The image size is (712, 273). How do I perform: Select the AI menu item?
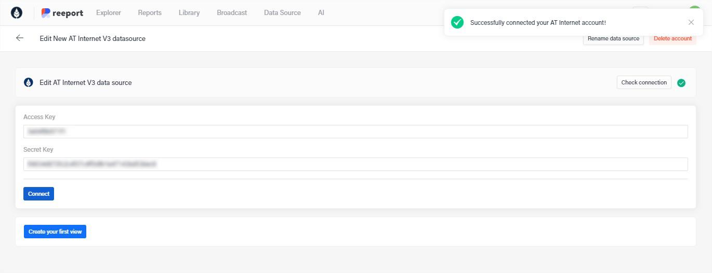(x=321, y=13)
